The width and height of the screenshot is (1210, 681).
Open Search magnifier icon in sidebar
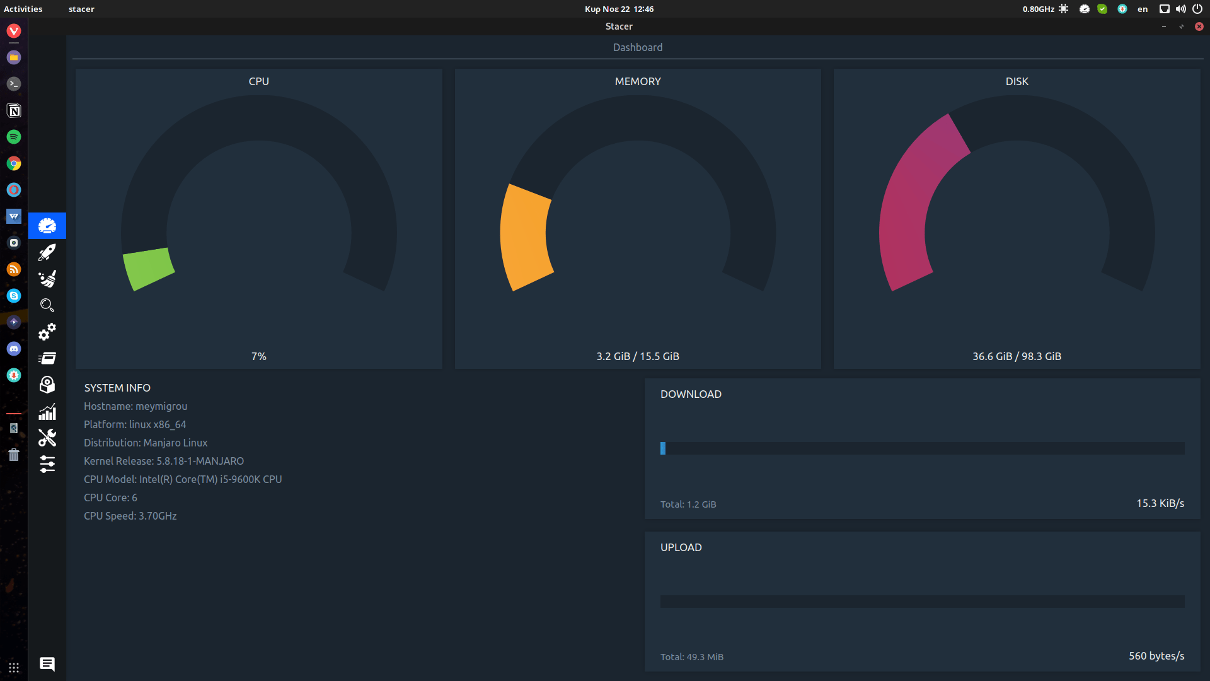point(47,305)
